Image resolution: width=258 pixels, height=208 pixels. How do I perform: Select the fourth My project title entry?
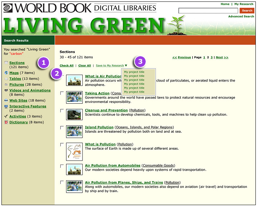point(134,84)
